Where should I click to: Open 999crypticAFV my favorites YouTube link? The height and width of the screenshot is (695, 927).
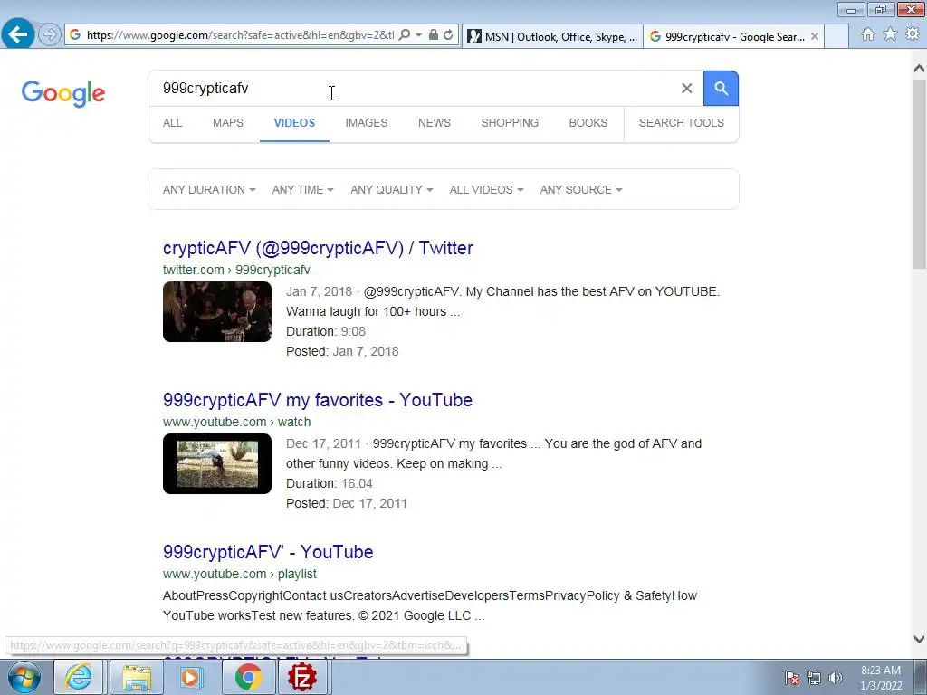pos(318,400)
